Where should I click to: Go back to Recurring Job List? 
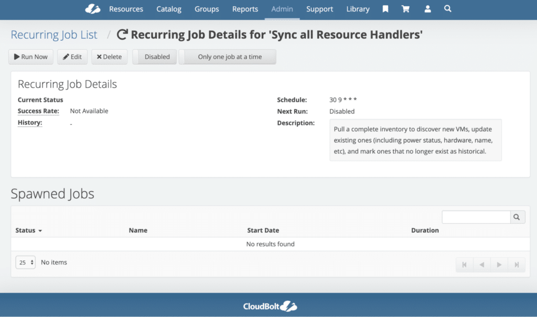coord(54,35)
